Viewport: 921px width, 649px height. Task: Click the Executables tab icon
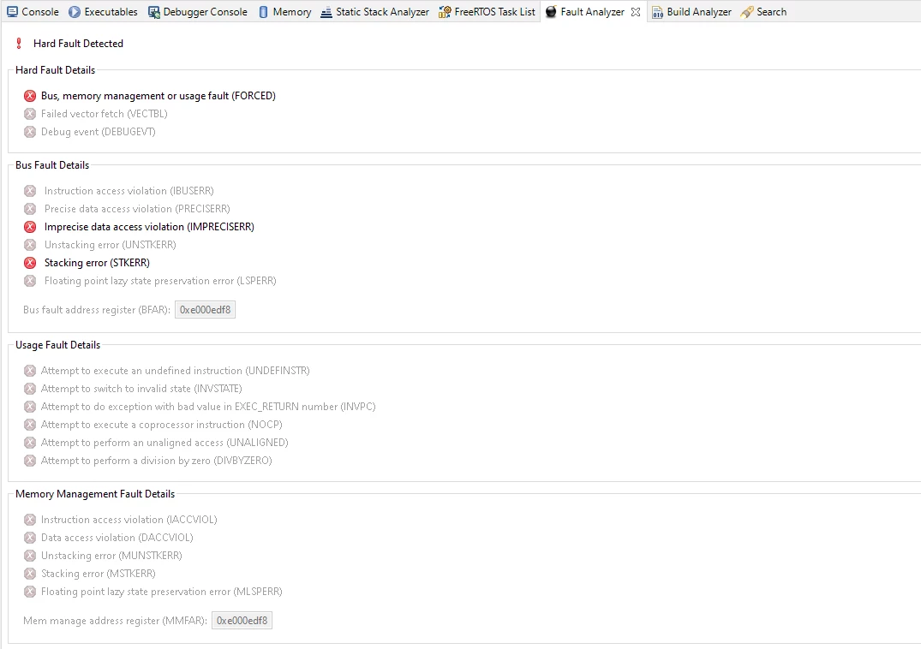pyautogui.click(x=74, y=12)
